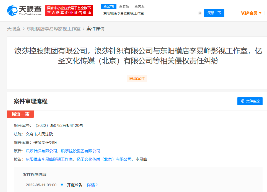Go to 天眼查 breadcrumb link
Viewport: 267px width, 192px height.
[x=14, y=29]
